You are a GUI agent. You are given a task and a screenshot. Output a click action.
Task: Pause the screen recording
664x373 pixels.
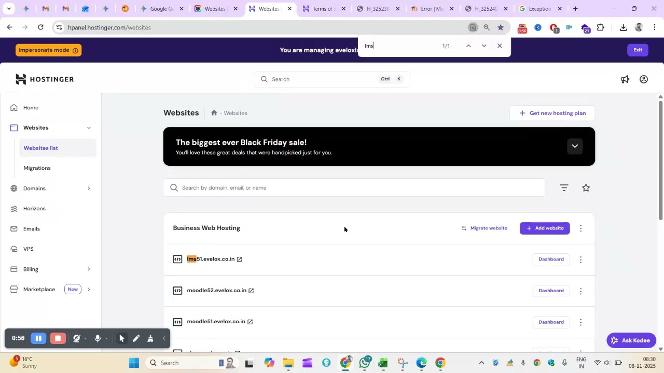pyautogui.click(x=38, y=338)
